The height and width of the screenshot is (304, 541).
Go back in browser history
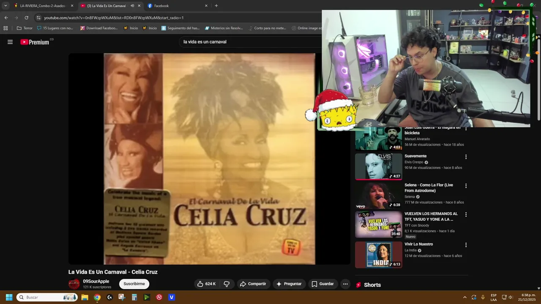tap(6, 18)
